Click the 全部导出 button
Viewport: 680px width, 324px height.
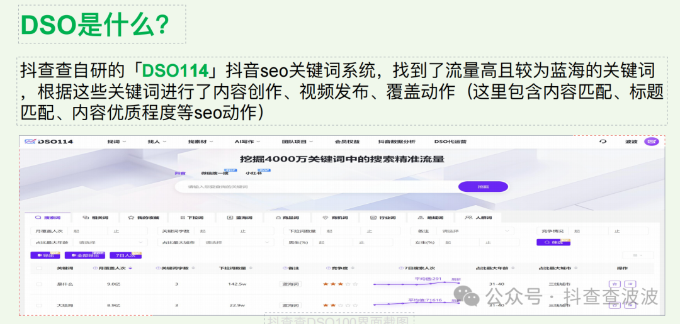[x=84, y=255]
